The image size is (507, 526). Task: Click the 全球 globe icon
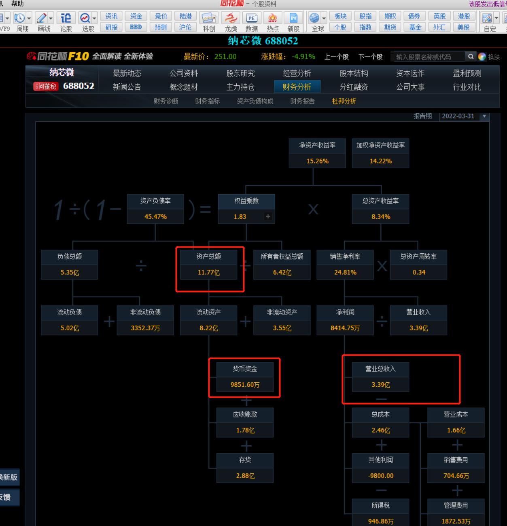tap(314, 18)
